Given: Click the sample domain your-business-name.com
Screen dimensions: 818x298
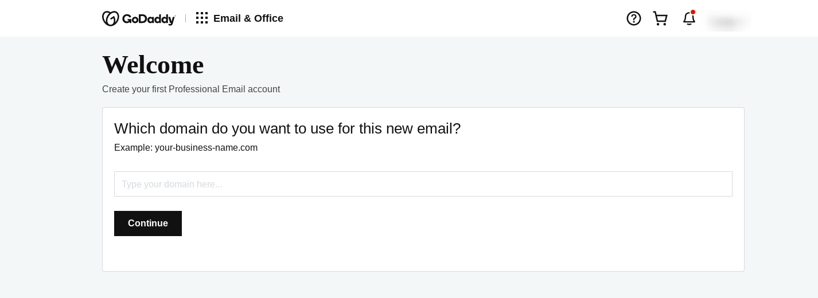Looking at the screenshot, I should [x=206, y=148].
